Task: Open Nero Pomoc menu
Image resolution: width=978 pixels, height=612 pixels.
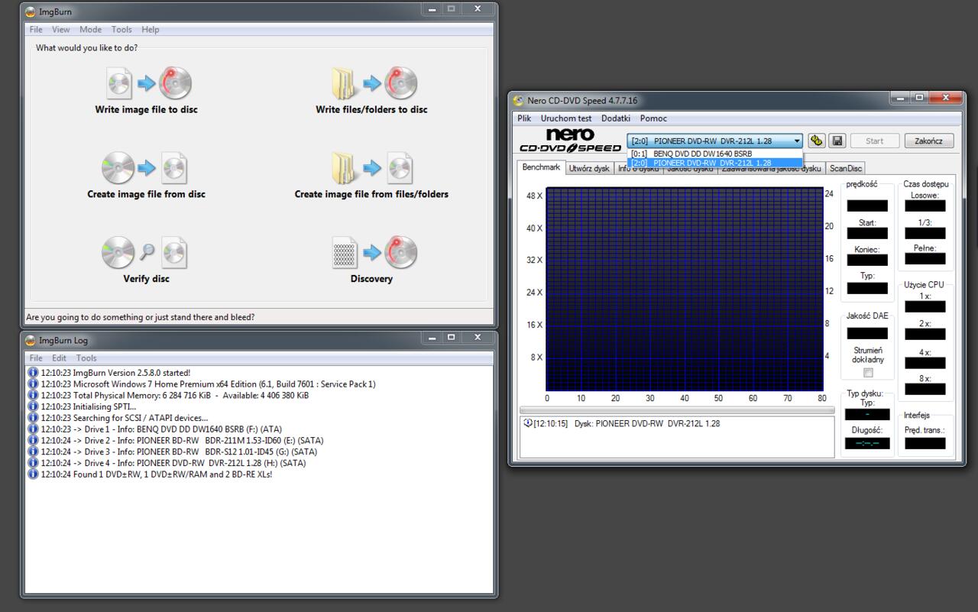Action: [653, 118]
